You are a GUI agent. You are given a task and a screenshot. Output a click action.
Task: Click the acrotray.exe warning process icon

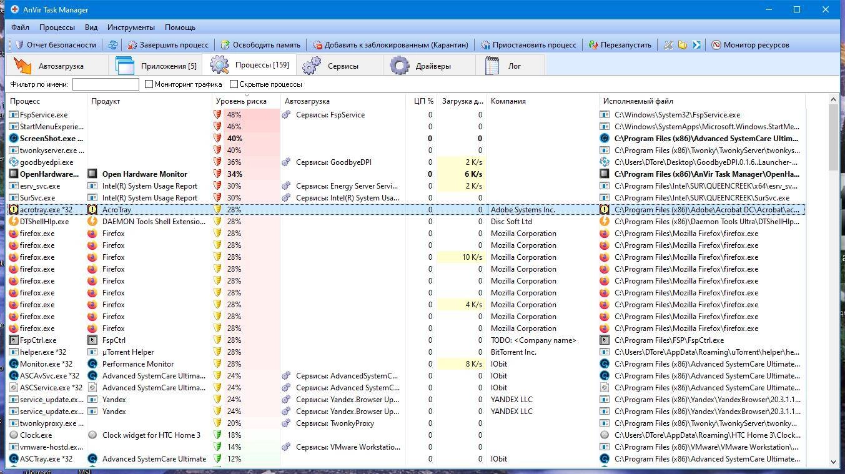pyautogui.click(x=14, y=210)
